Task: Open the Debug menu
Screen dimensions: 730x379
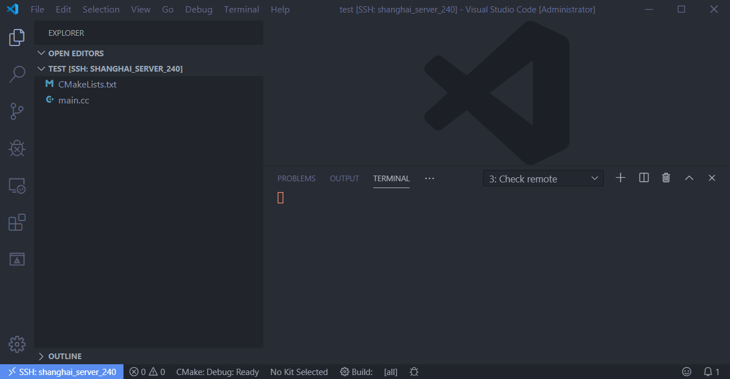Action: (199, 9)
